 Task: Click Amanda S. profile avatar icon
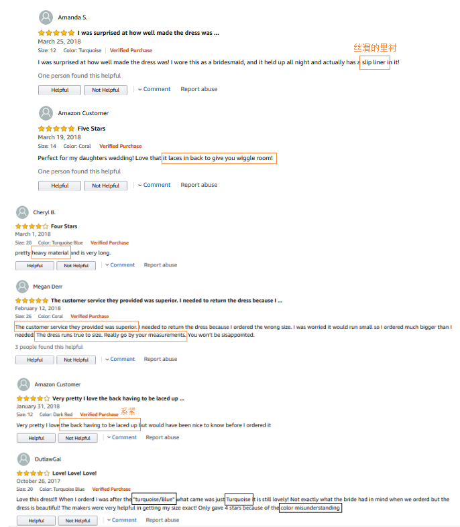pyautogui.click(x=46, y=17)
